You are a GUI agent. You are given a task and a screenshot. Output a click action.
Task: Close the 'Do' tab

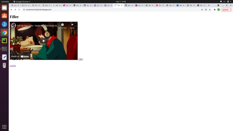click(163, 5)
